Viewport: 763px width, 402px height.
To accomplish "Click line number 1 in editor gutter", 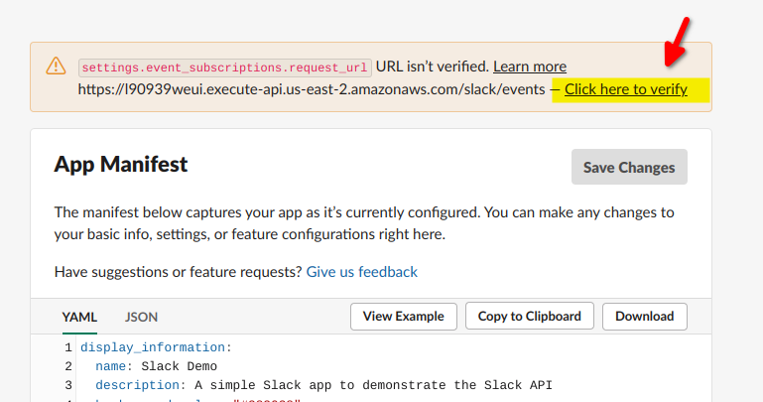I will (68, 347).
